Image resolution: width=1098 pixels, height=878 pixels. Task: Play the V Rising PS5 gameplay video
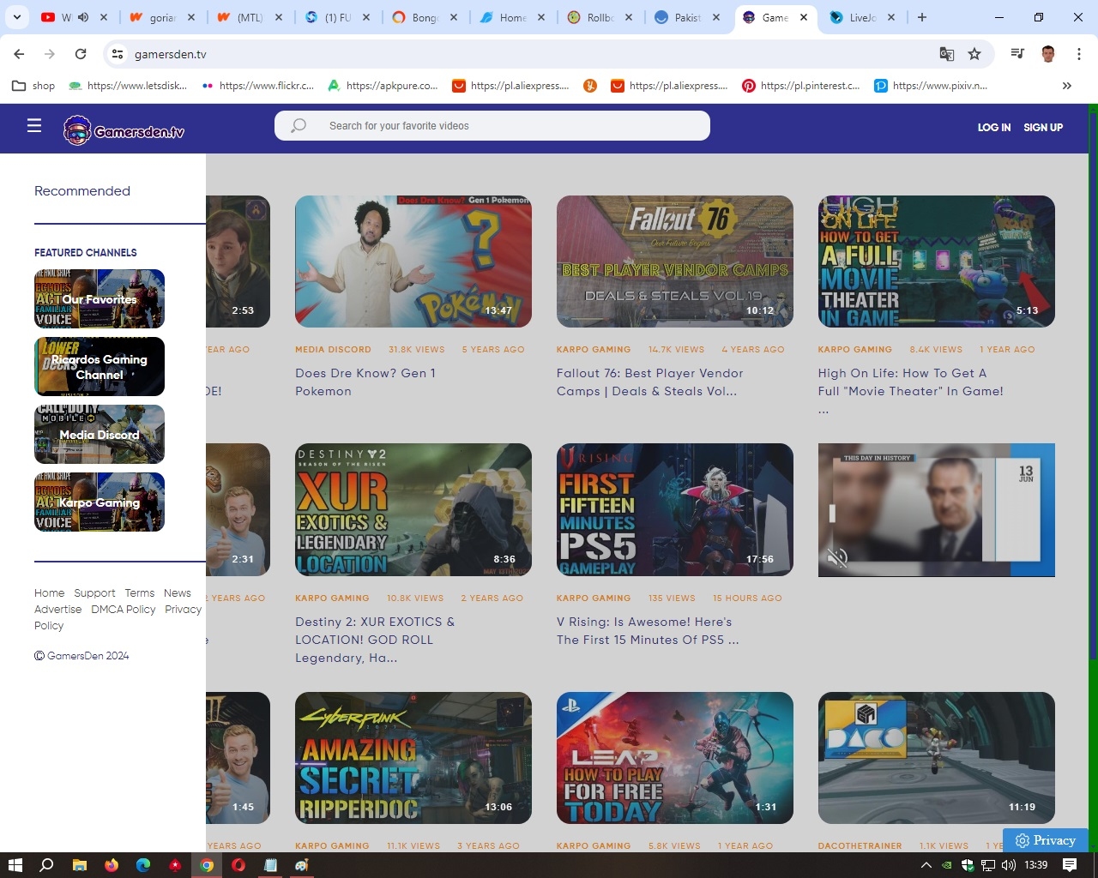pyautogui.click(x=675, y=509)
